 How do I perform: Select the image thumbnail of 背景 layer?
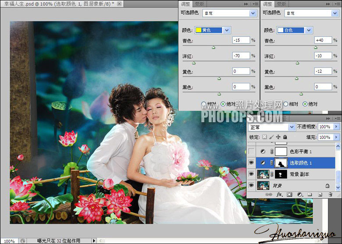[x=263, y=186]
